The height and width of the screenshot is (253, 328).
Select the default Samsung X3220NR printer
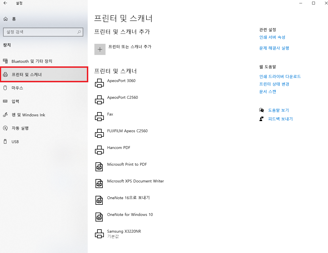(x=124, y=231)
